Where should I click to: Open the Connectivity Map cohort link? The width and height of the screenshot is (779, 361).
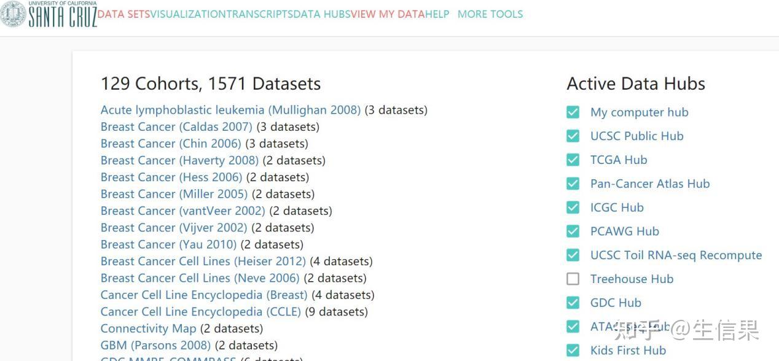[x=148, y=328]
